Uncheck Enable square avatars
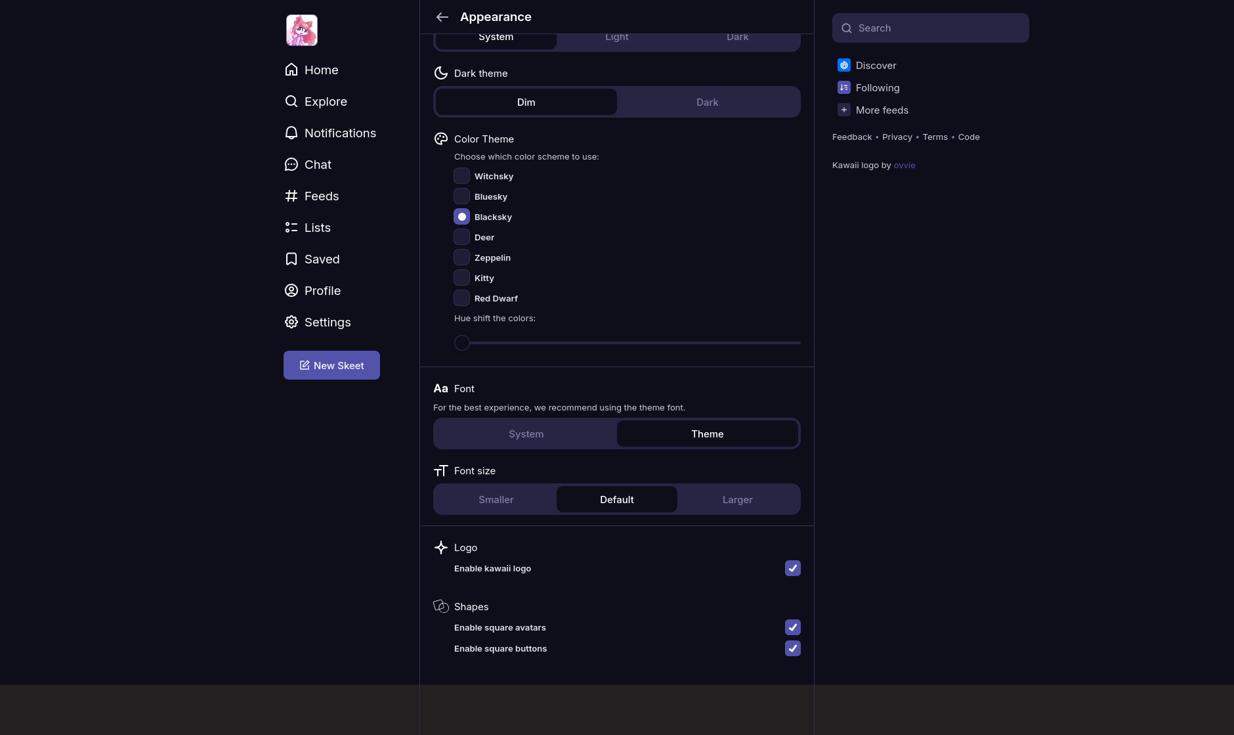The width and height of the screenshot is (1234, 735). (792, 627)
